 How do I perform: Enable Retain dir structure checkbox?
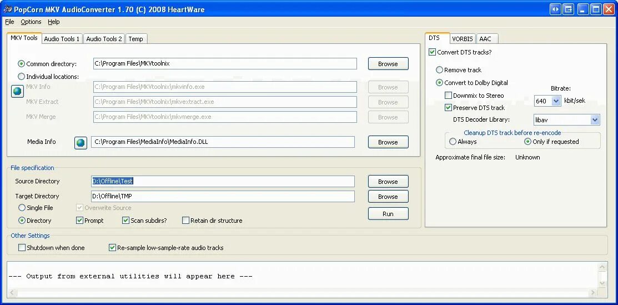click(185, 221)
